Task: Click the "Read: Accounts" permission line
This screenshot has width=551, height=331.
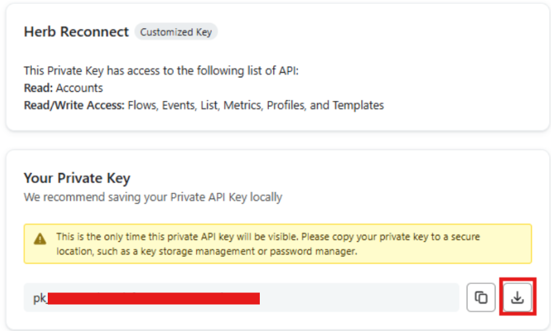Action: (x=63, y=88)
